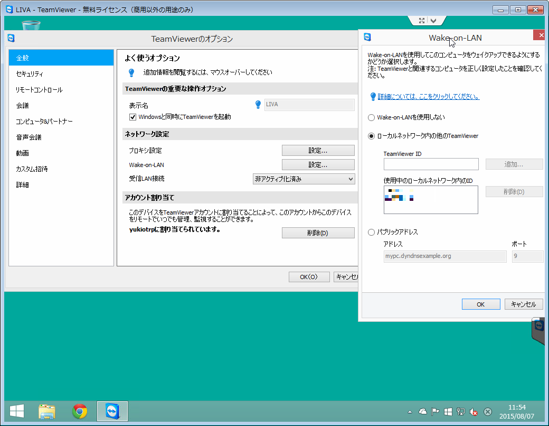
Task: Select the Wake-on-LANを使用しない radio button
Action: point(372,117)
